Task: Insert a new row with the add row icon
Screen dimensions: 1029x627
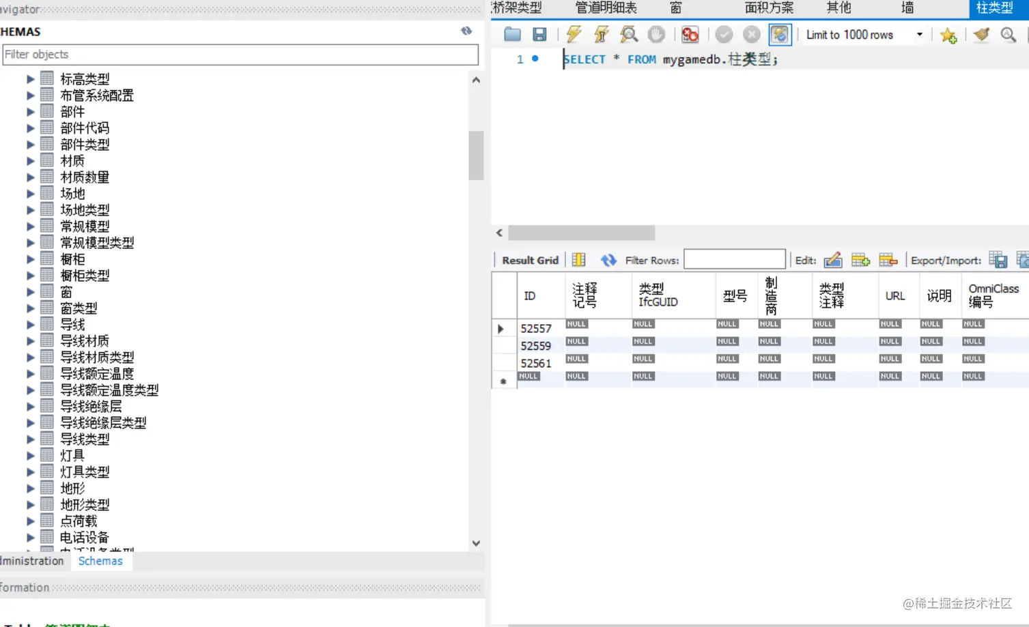Action: coord(860,260)
